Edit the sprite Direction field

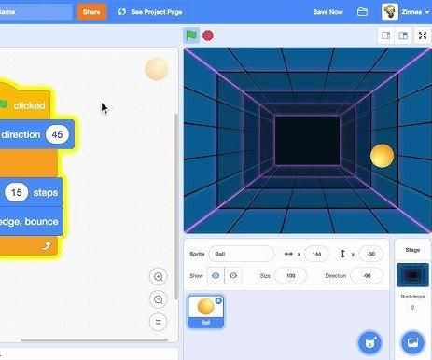pyautogui.click(x=367, y=276)
